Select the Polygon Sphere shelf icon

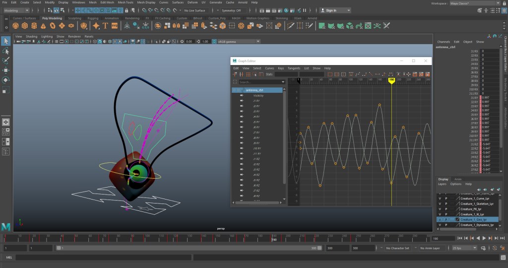tap(16, 25)
